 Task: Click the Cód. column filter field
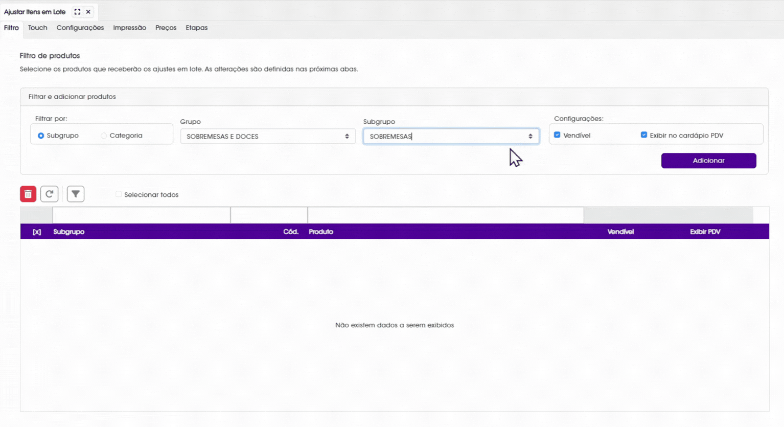pyautogui.click(x=269, y=215)
